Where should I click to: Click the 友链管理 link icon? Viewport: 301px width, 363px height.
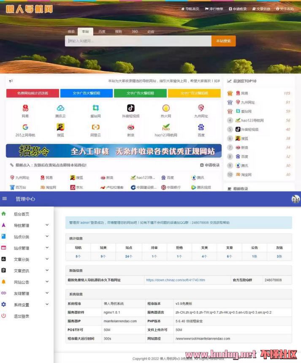click(4, 293)
